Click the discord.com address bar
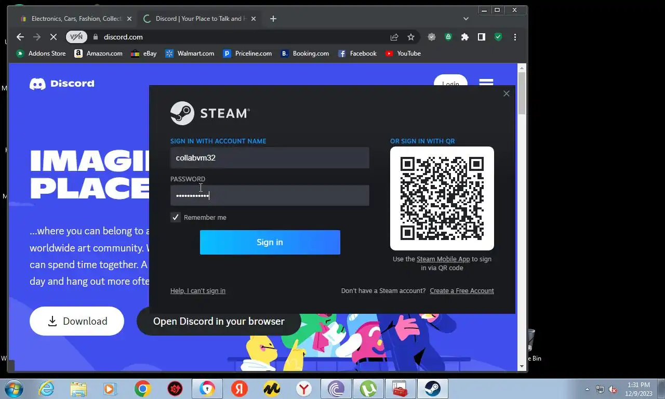 (x=239, y=37)
